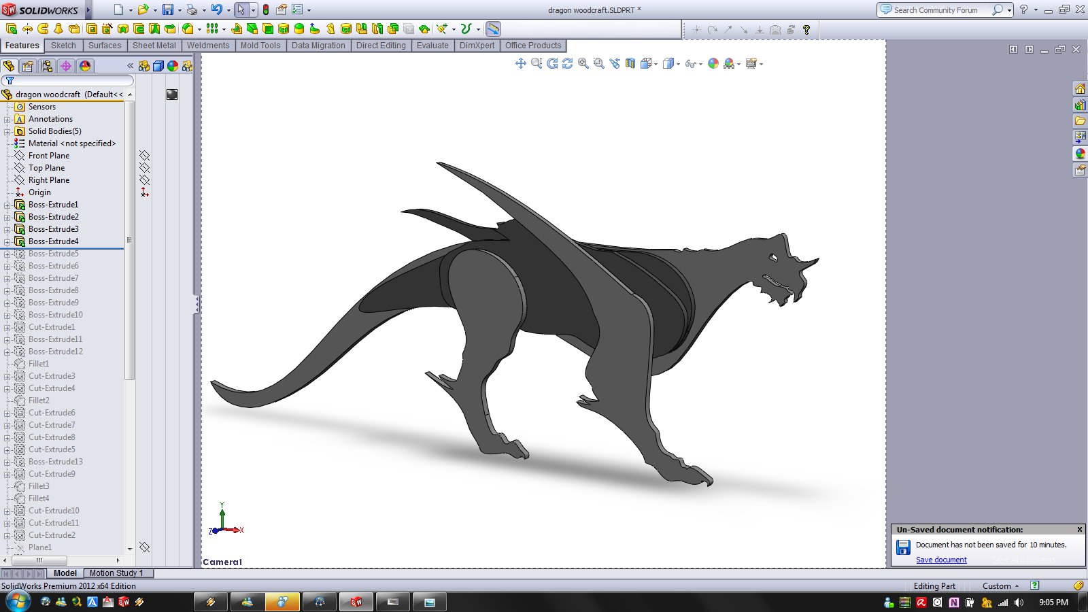Open the DimXpertManager crosshair tab
Viewport: 1088px width, 612px height.
click(x=65, y=66)
